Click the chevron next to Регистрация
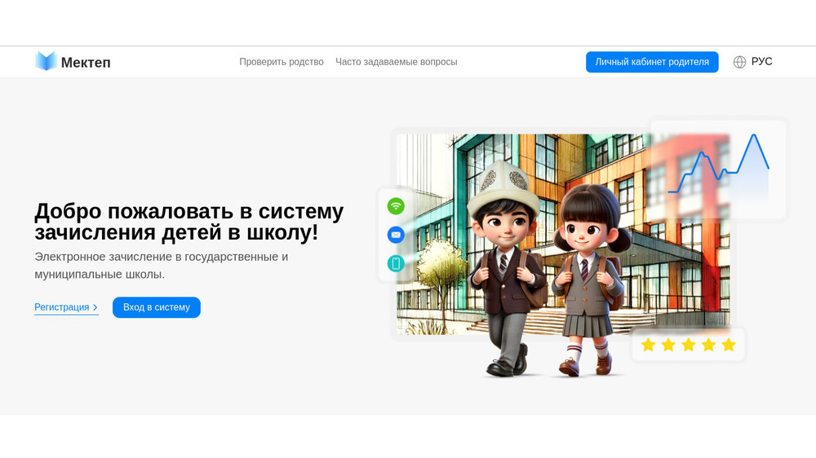 [x=95, y=307]
